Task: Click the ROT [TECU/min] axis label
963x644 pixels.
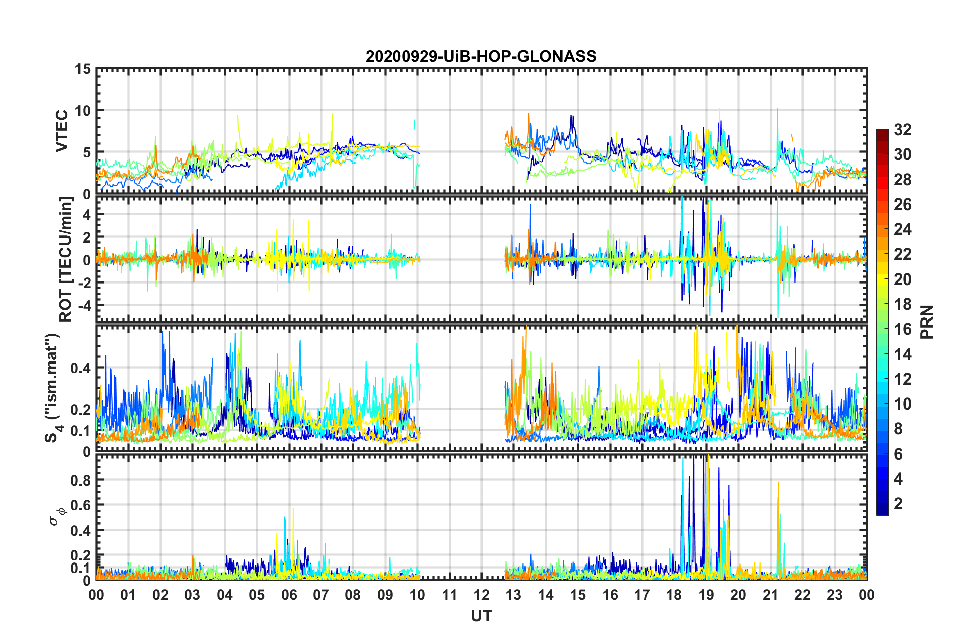Action: click(66, 260)
